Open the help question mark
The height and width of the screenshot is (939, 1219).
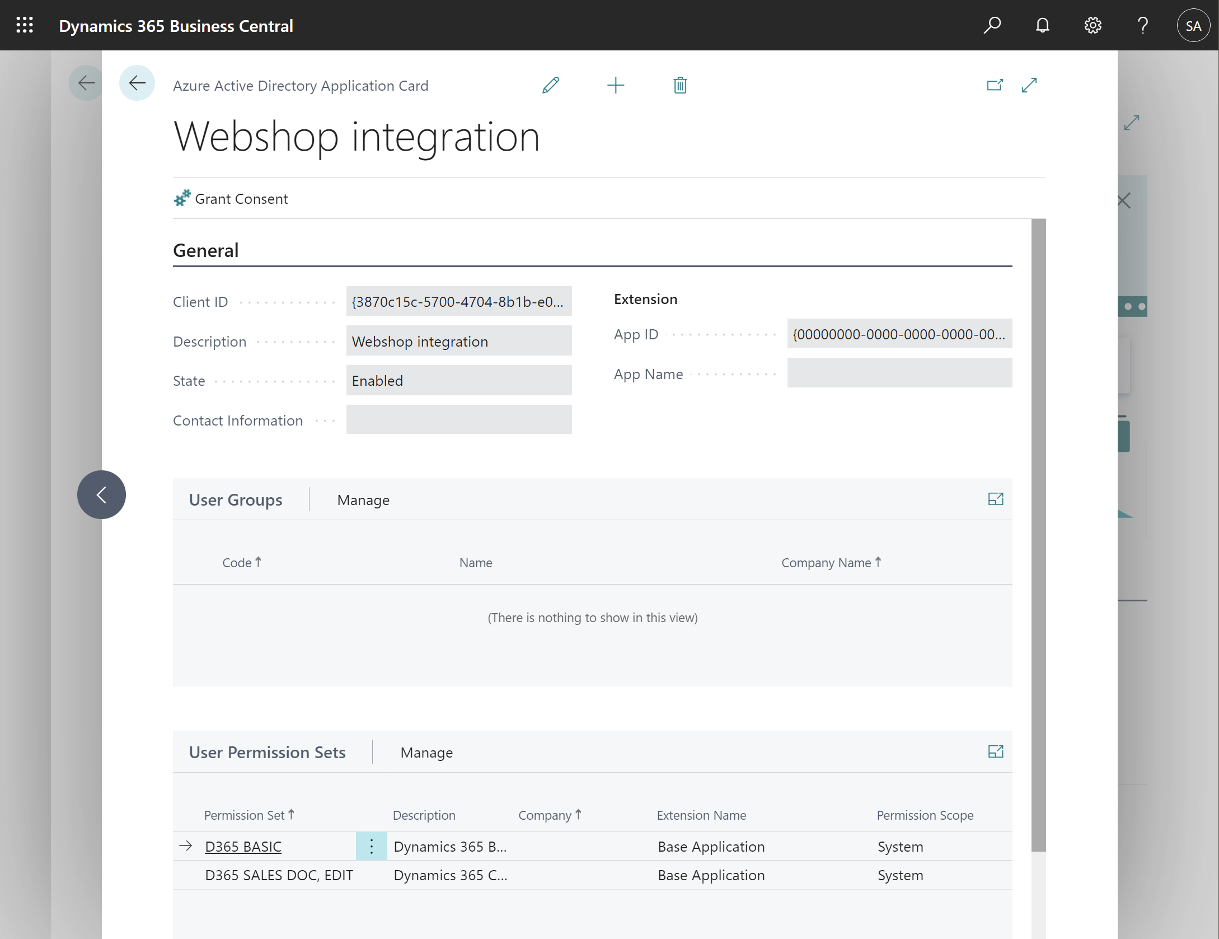click(x=1143, y=25)
